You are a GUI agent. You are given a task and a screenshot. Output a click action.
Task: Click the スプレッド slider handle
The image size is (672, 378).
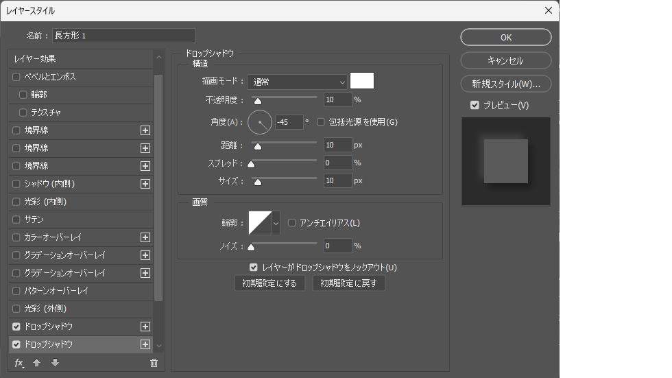point(251,164)
